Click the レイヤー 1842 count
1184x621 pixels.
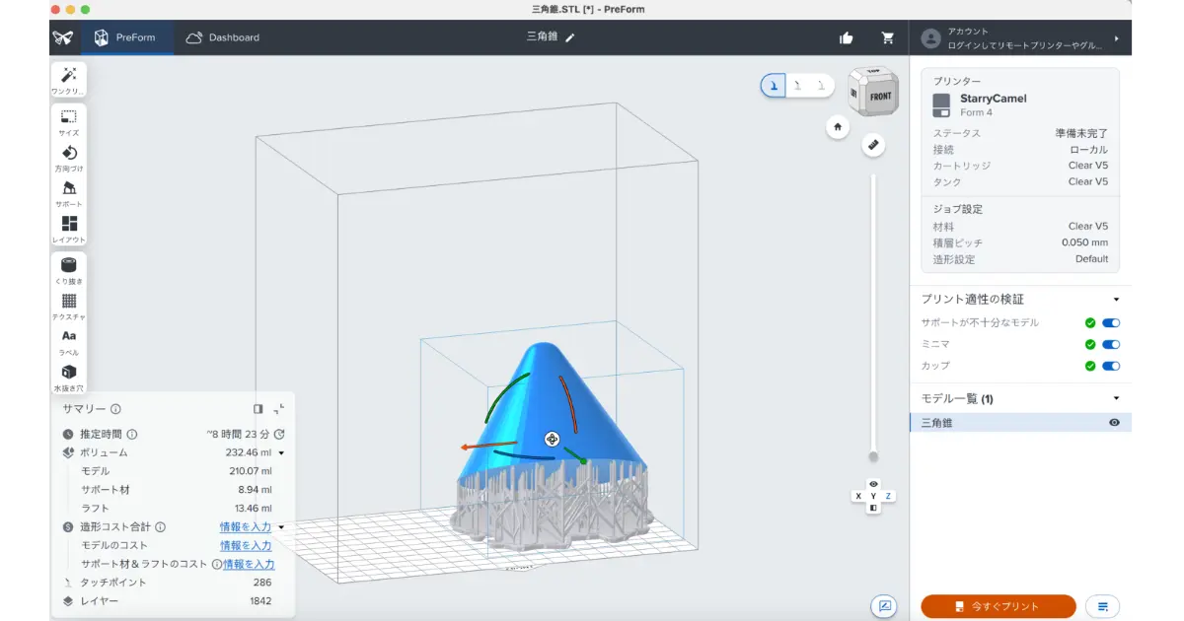[x=260, y=601]
